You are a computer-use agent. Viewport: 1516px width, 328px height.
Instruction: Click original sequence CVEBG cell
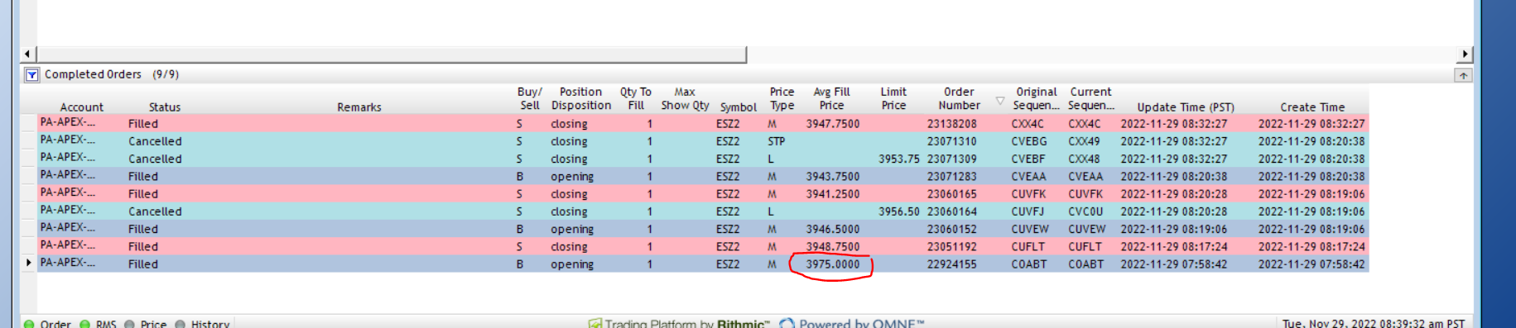1029,141
